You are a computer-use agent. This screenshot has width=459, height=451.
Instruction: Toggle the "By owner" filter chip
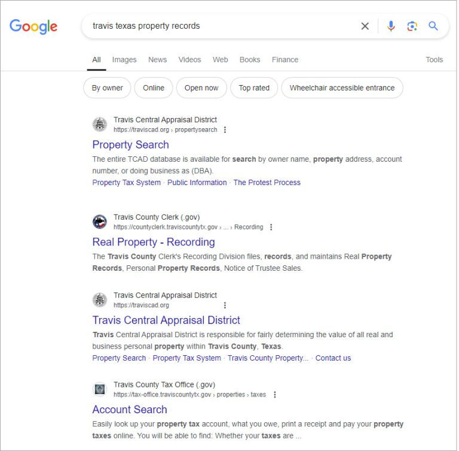click(107, 88)
